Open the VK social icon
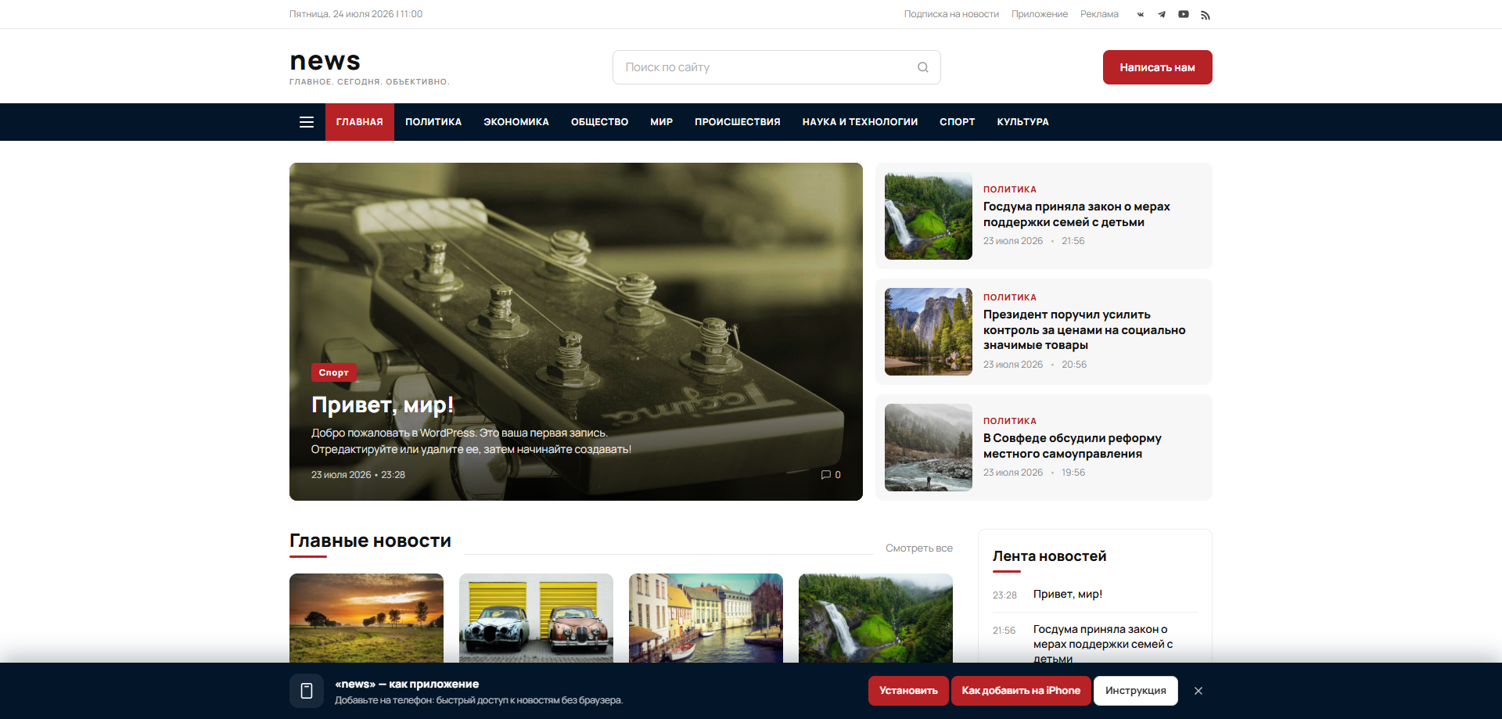 click(x=1141, y=14)
